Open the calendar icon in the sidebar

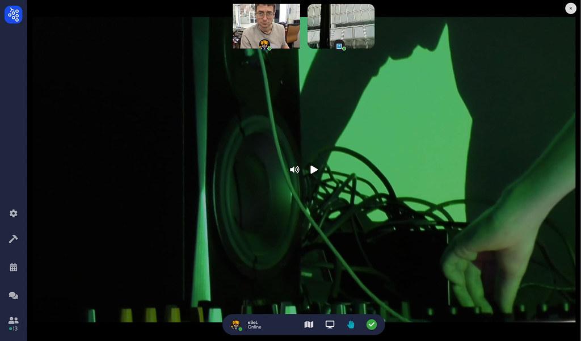[14, 267]
